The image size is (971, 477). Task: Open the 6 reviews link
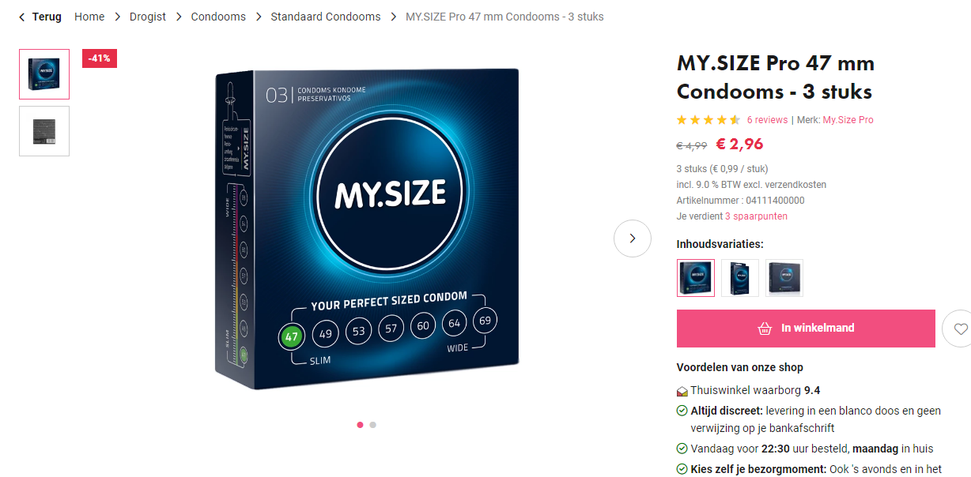(767, 120)
